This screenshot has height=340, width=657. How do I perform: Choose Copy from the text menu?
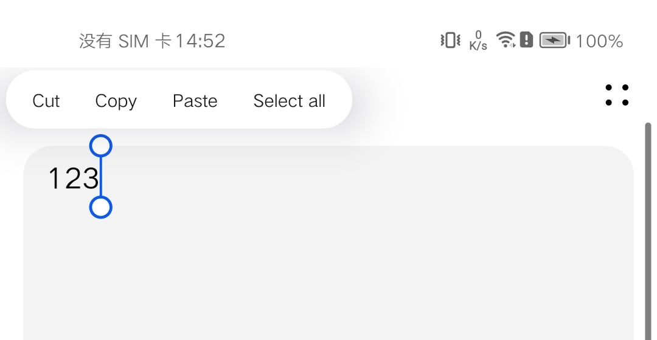pos(116,101)
